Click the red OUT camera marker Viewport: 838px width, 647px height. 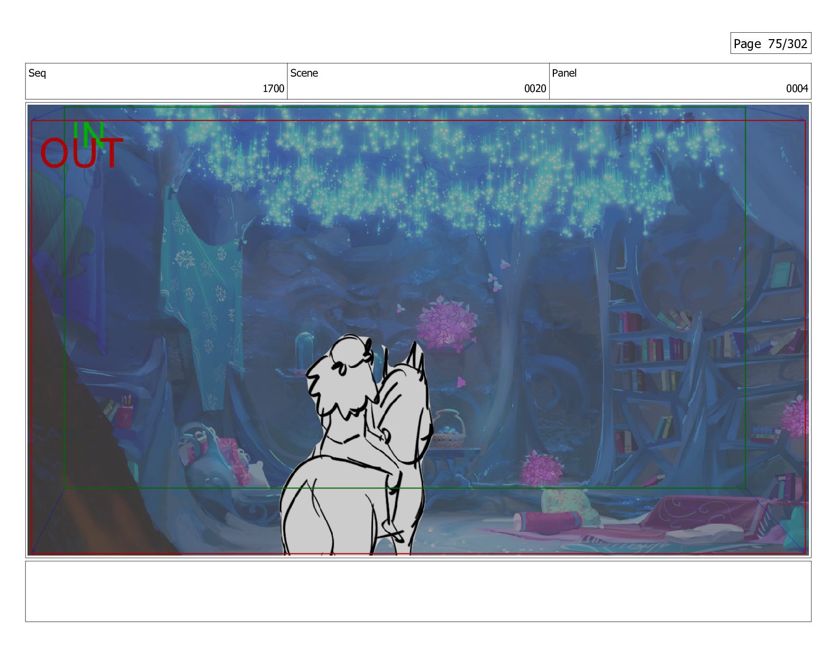click(81, 153)
